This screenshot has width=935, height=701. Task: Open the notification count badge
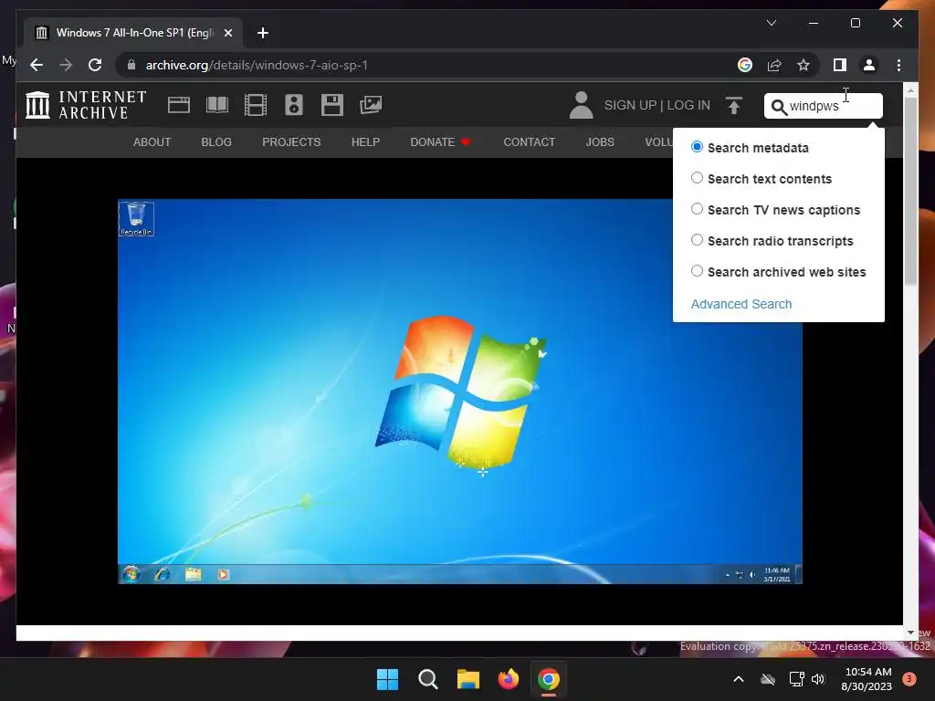click(909, 678)
